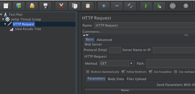Collapse the Test Plan tree node
Screen dimensions: 195x94
pyautogui.click(x=1, y=15)
